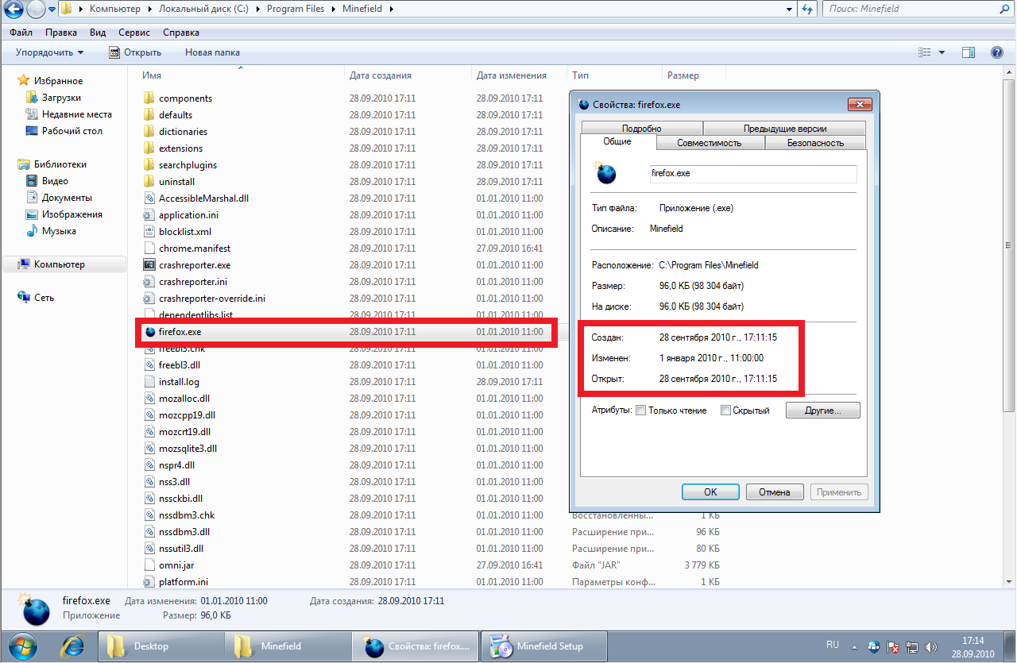Open the address bar history dropdown arrow

(789, 10)
